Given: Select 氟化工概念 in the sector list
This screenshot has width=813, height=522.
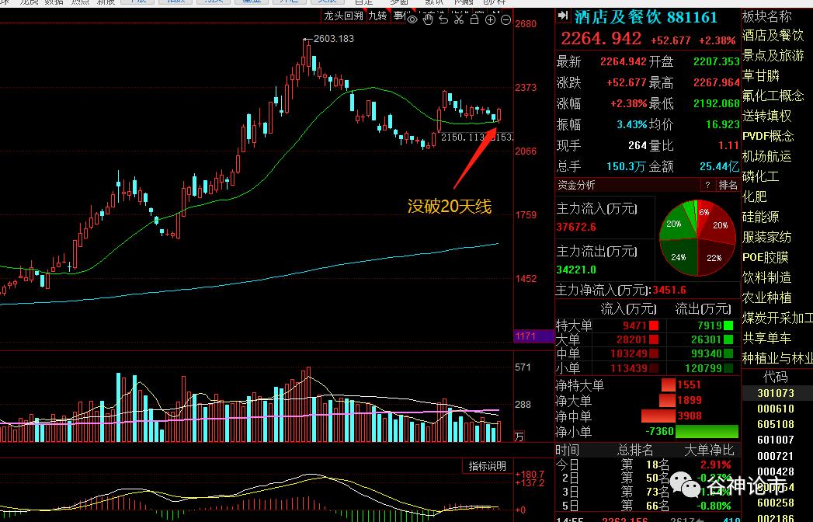Looking at the screenshot, I should [x=773, y=96].
